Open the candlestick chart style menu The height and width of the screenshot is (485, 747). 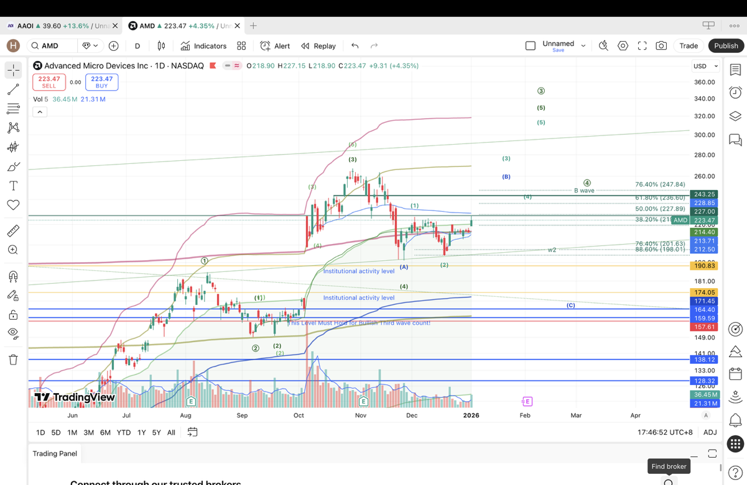161,46
